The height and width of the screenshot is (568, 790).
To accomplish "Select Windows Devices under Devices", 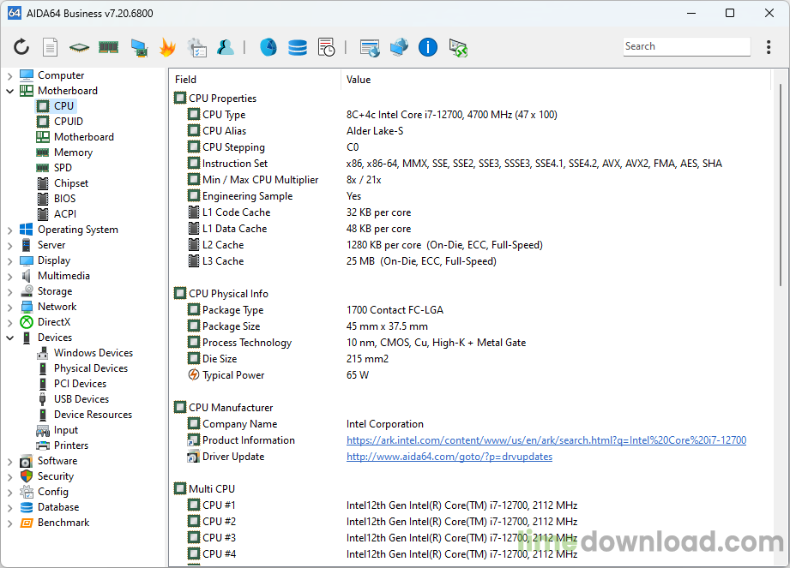I will coord(93,353).
